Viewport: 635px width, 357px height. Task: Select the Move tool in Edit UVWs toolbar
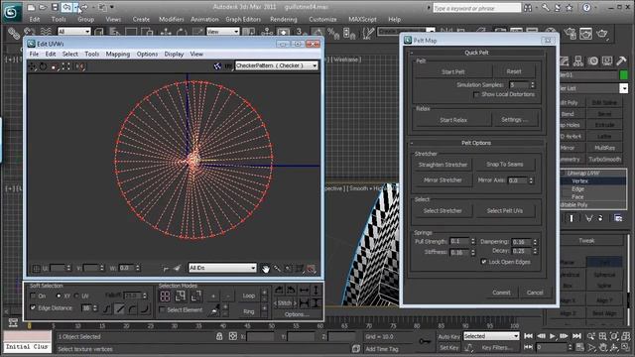[x=33, y=66]
